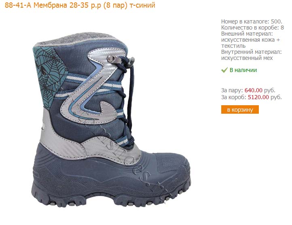Screen dimensions: 292x225
Task: Click the 'искусственный мех' lining text
Action: coord(247,58)
